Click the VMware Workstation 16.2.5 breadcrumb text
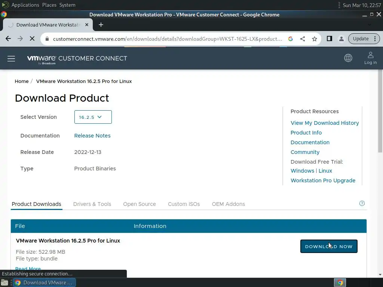 pos(84,81)
